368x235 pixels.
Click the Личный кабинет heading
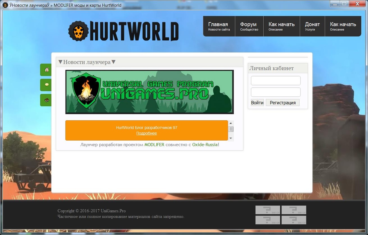coord(271,68)
